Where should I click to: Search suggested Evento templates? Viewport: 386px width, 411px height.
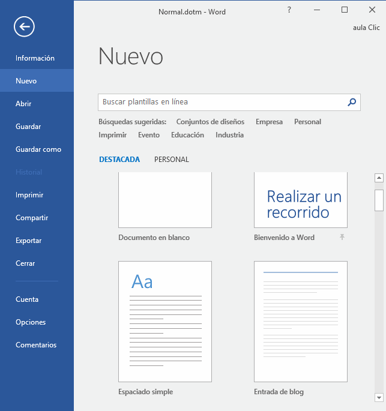149,135
